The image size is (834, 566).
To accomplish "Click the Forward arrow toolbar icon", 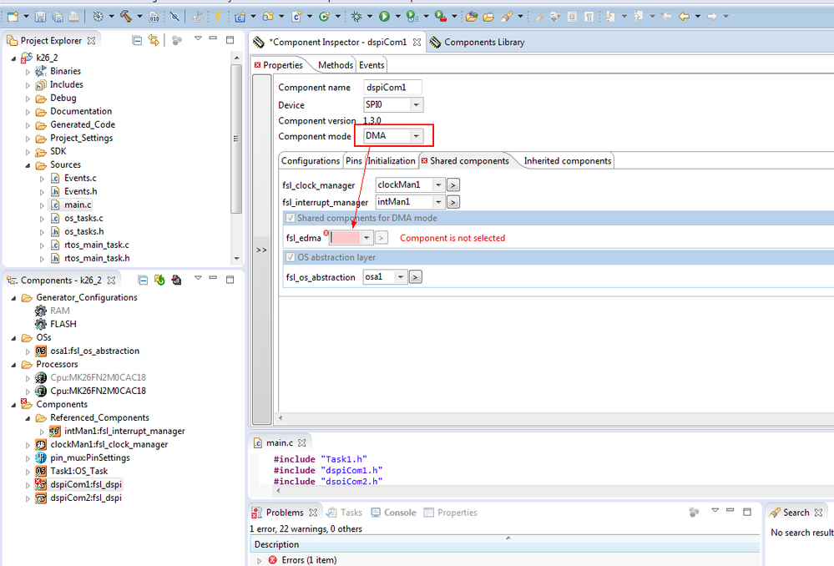I will click(x=711, y=17).
